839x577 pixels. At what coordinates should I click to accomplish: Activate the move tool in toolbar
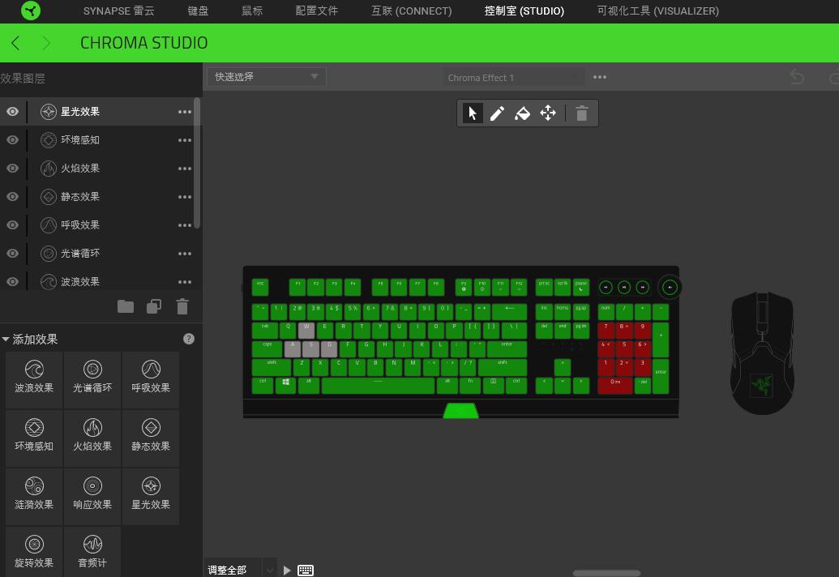[x=548, y=113]
